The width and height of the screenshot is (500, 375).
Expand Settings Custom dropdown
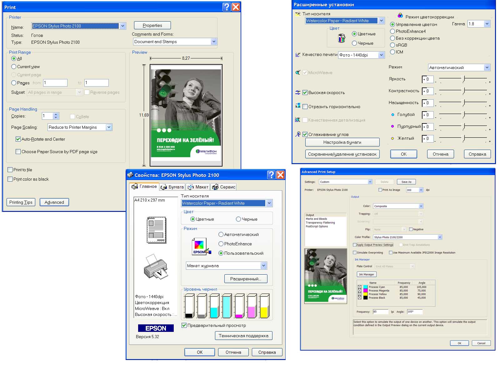click(370, 182)
